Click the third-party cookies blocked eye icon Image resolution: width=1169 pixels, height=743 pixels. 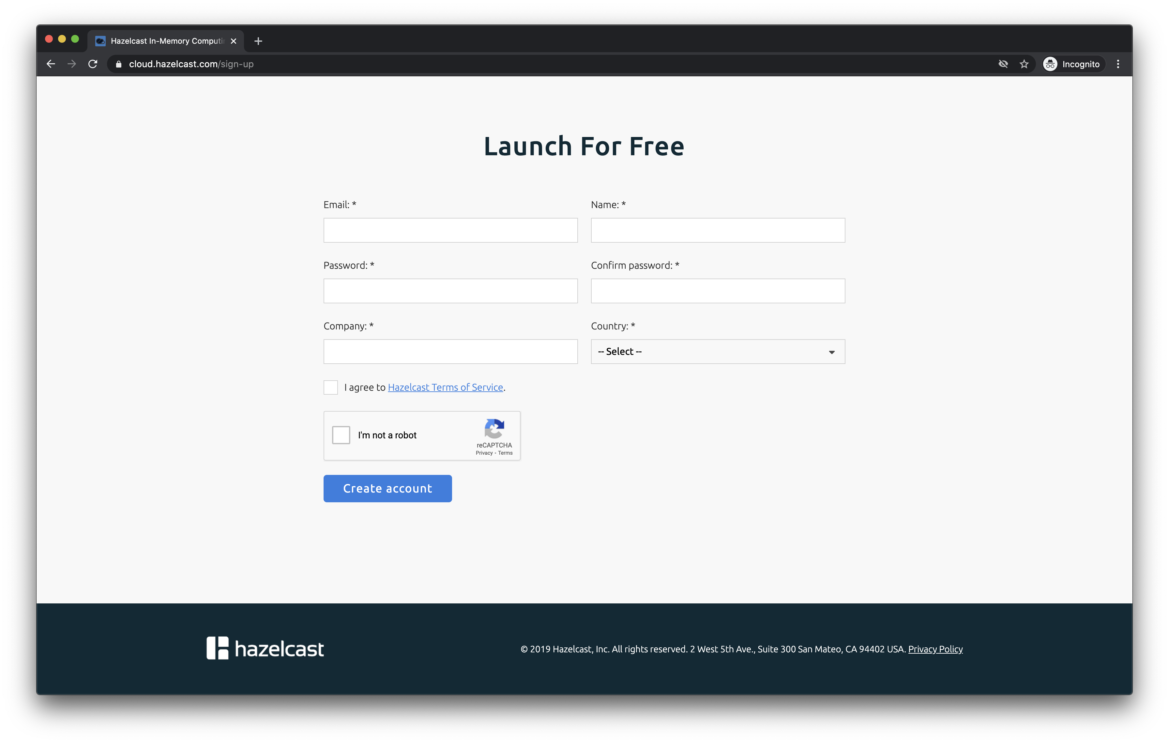coord(1003,64)
